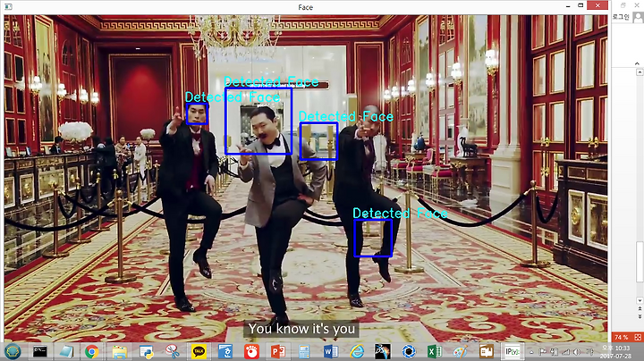This screenshot has width=644, height=361.
Task: Open the red screen recorder taskbar icon
Action: pos(251,351)
